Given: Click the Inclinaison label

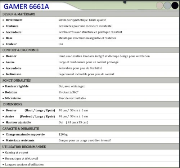Looking at the screenshot, I should (x=14, y=74).
